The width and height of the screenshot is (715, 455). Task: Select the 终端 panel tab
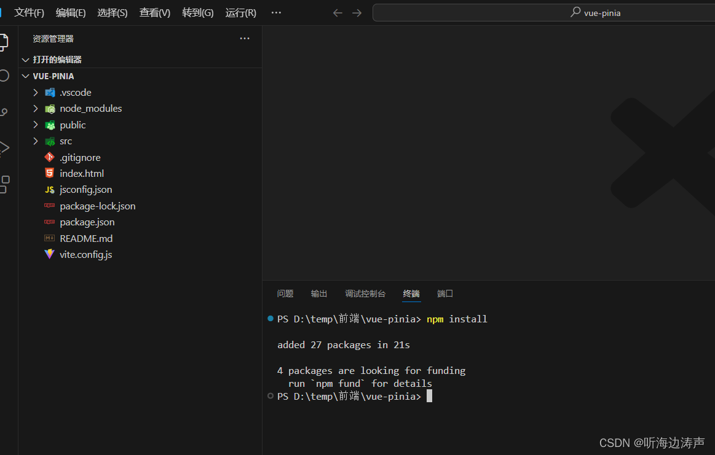click(x=411, y=294)
